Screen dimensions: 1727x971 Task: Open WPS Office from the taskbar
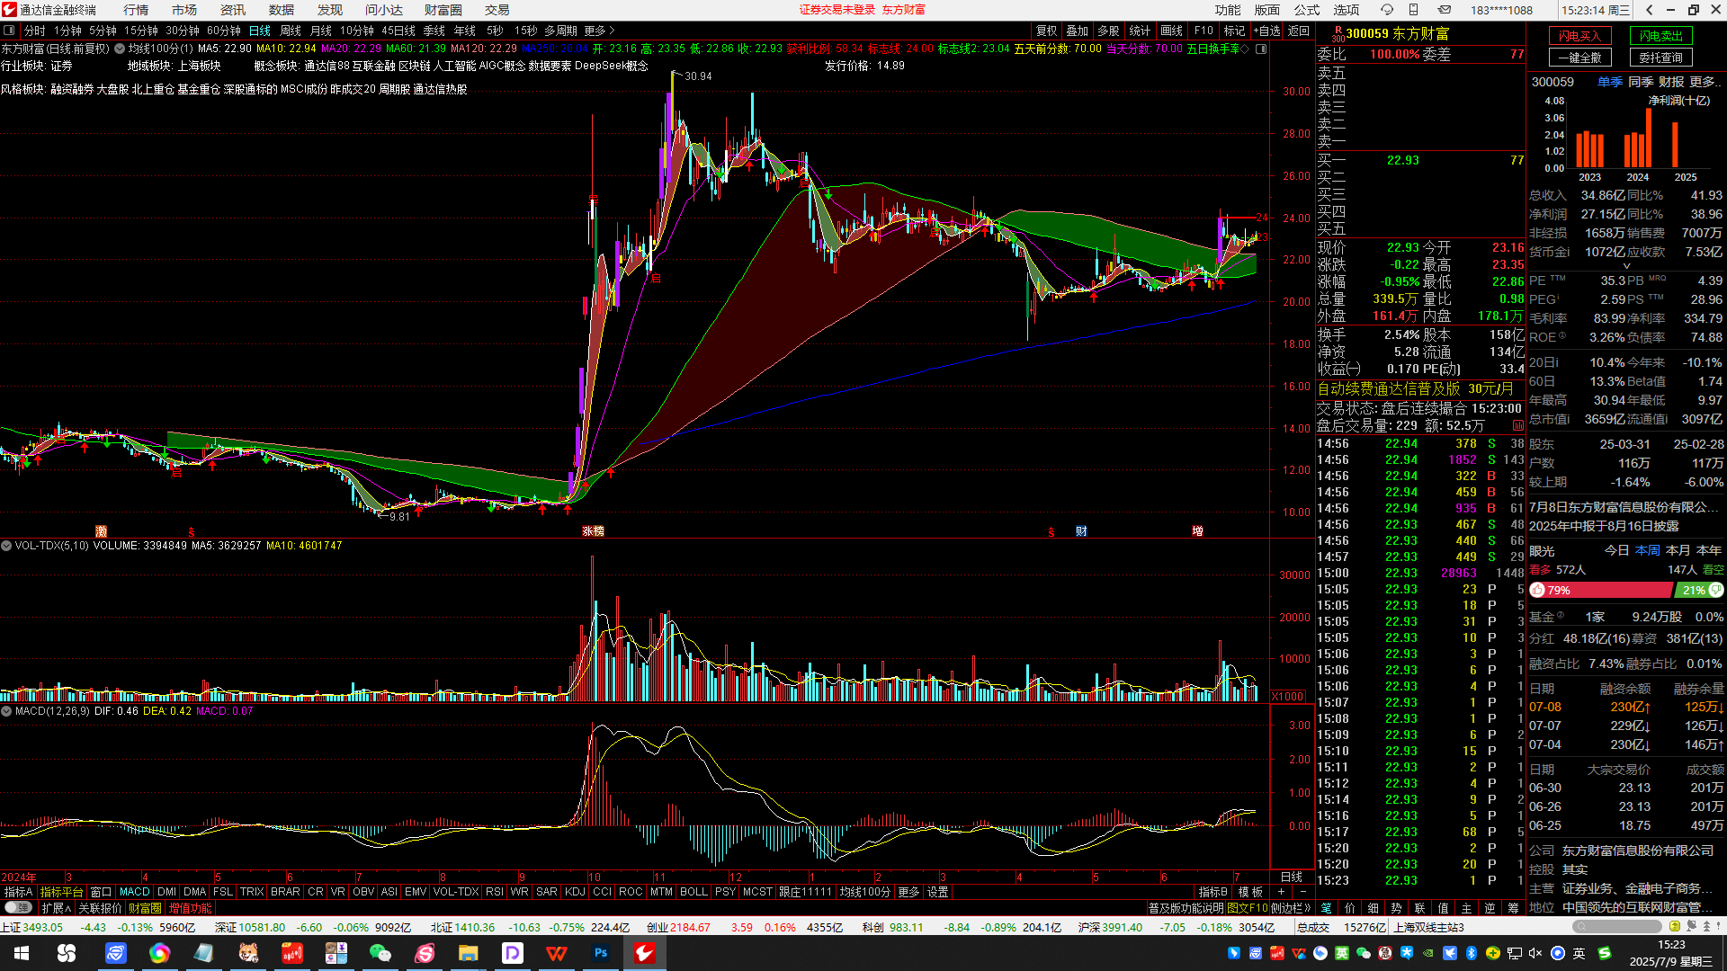tap(557, 953)
